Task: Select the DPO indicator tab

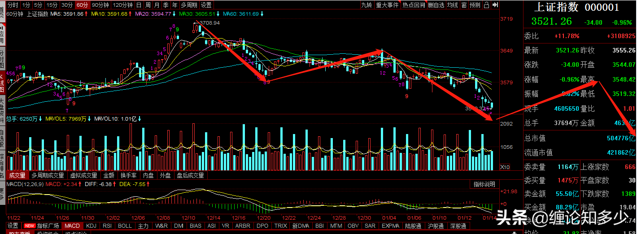Action: pos(263,226)
